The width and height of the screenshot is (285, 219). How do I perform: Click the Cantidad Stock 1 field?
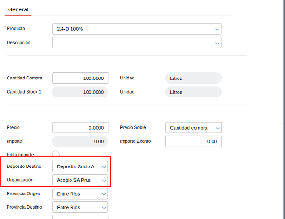tap(80, 92)
